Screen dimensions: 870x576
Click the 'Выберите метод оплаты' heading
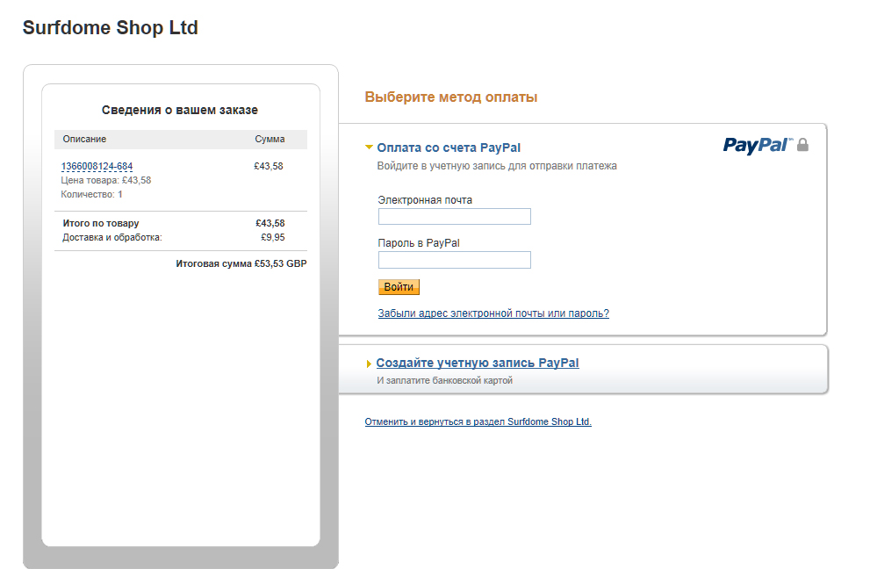(x=451, y=97)
